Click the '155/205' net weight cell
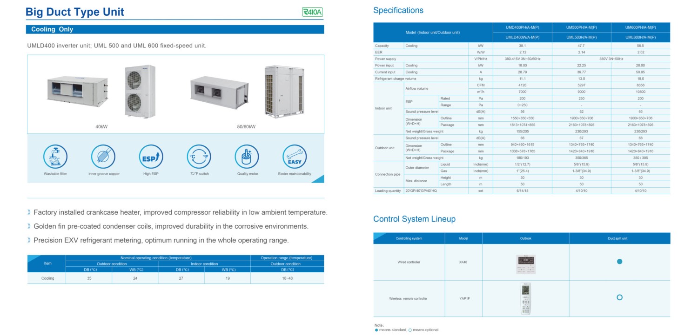The image size is (698, 335). tap(522, 131)
